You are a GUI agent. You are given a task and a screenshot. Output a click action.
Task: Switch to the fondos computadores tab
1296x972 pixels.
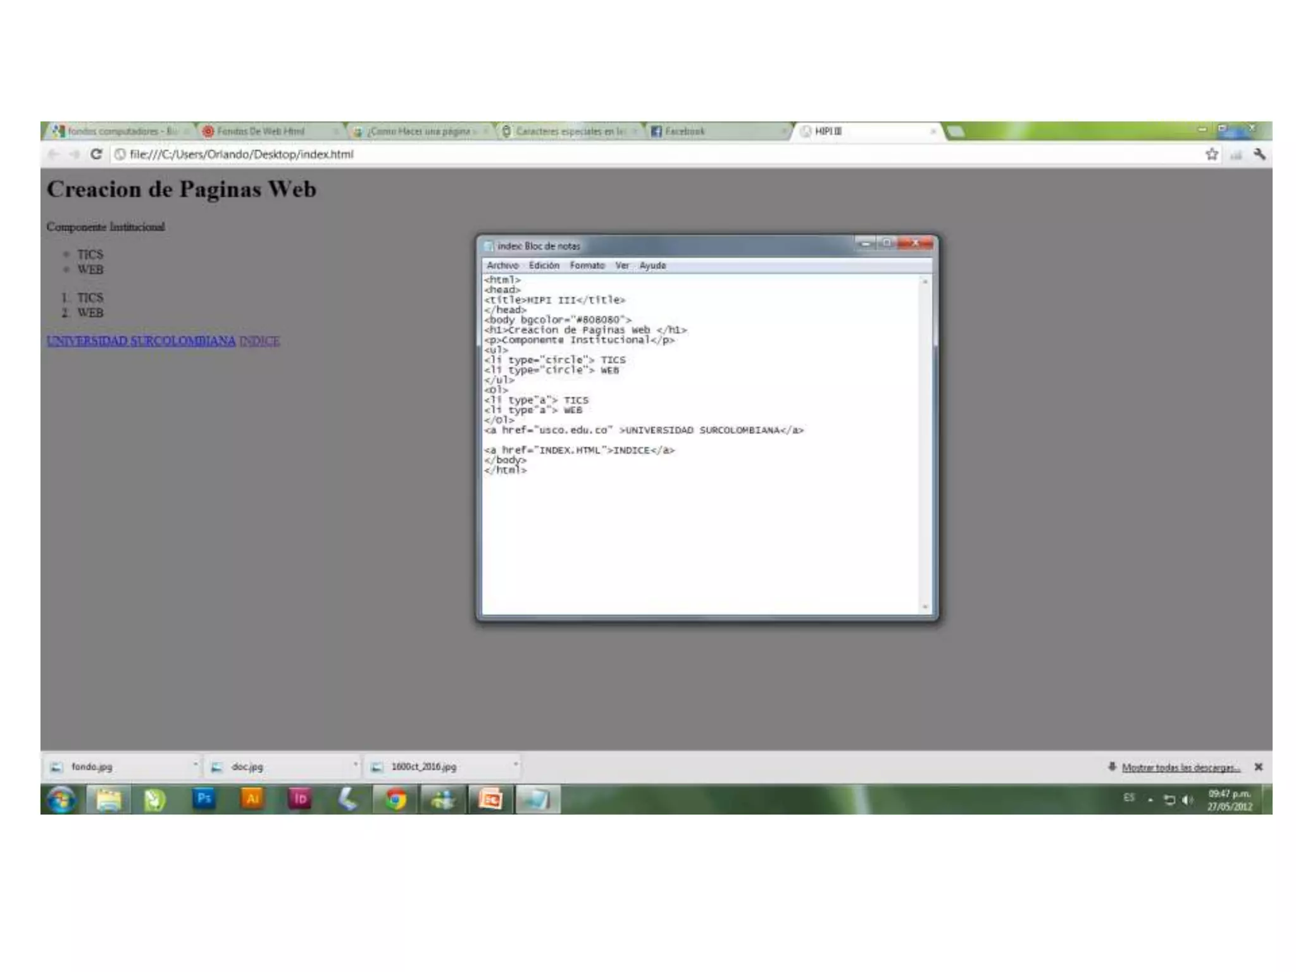coord(120,131)
